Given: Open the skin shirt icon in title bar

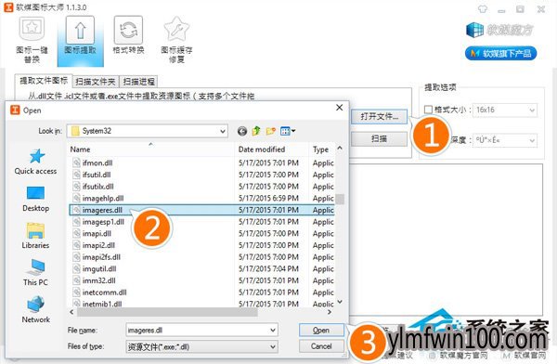Looking at the screenshot, I should click(483, 9).
